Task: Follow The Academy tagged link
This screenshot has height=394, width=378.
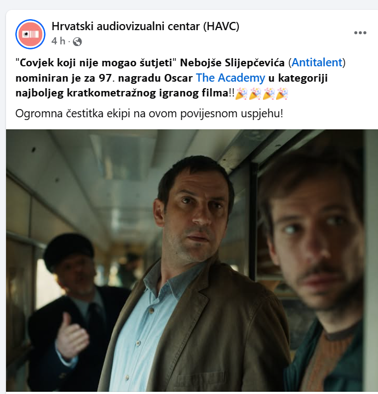Action: click(230, 78)
